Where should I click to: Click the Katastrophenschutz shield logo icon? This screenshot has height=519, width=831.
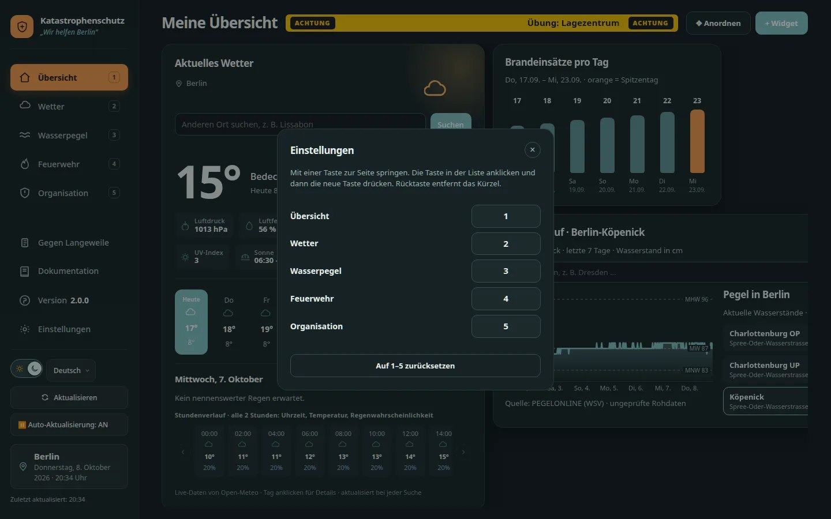(x=22, y=27)
